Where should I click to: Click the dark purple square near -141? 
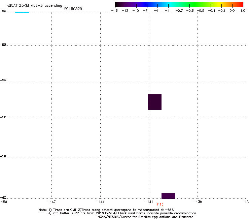pyautogui.click(x=155, y=102)
